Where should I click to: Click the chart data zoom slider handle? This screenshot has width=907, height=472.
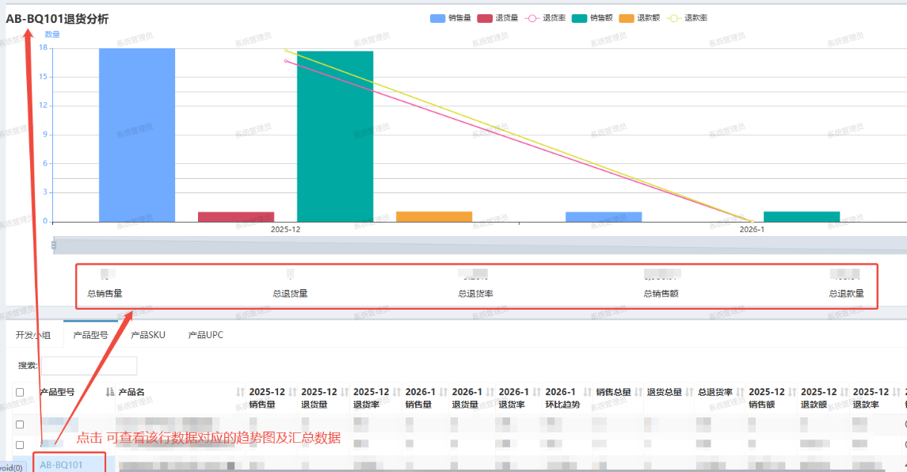pyautogui.click(x=54, y=246)
